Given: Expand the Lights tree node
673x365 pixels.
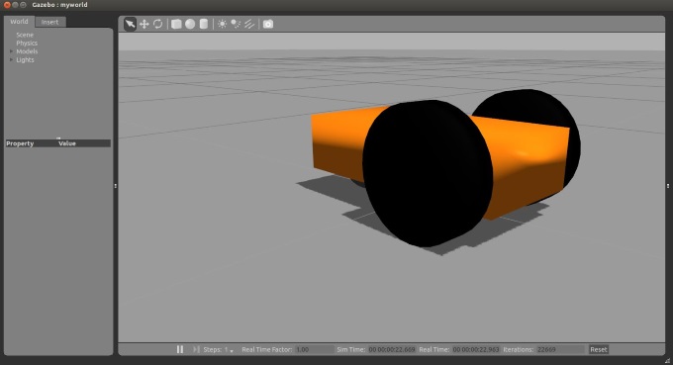Looking at the screenshot, I should (11, 60).
